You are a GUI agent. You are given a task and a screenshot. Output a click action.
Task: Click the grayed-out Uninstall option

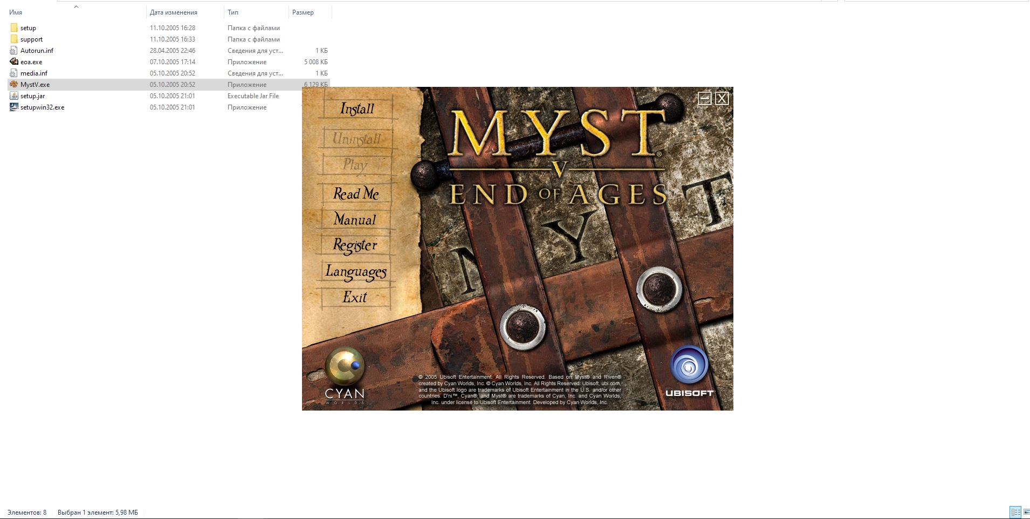356,139
